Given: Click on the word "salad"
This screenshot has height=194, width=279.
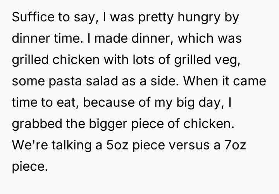Looking at the screenshot, I should pos(103,82).
